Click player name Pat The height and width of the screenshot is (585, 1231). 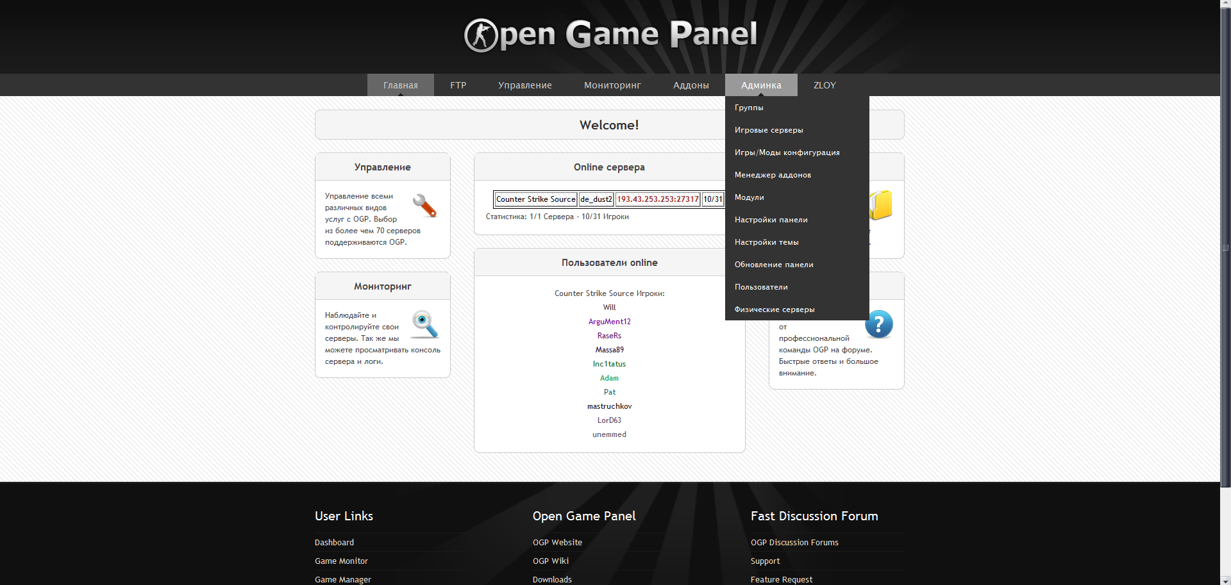609,392
